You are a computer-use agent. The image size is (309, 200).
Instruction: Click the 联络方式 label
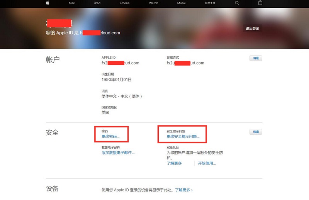[173, 58]
